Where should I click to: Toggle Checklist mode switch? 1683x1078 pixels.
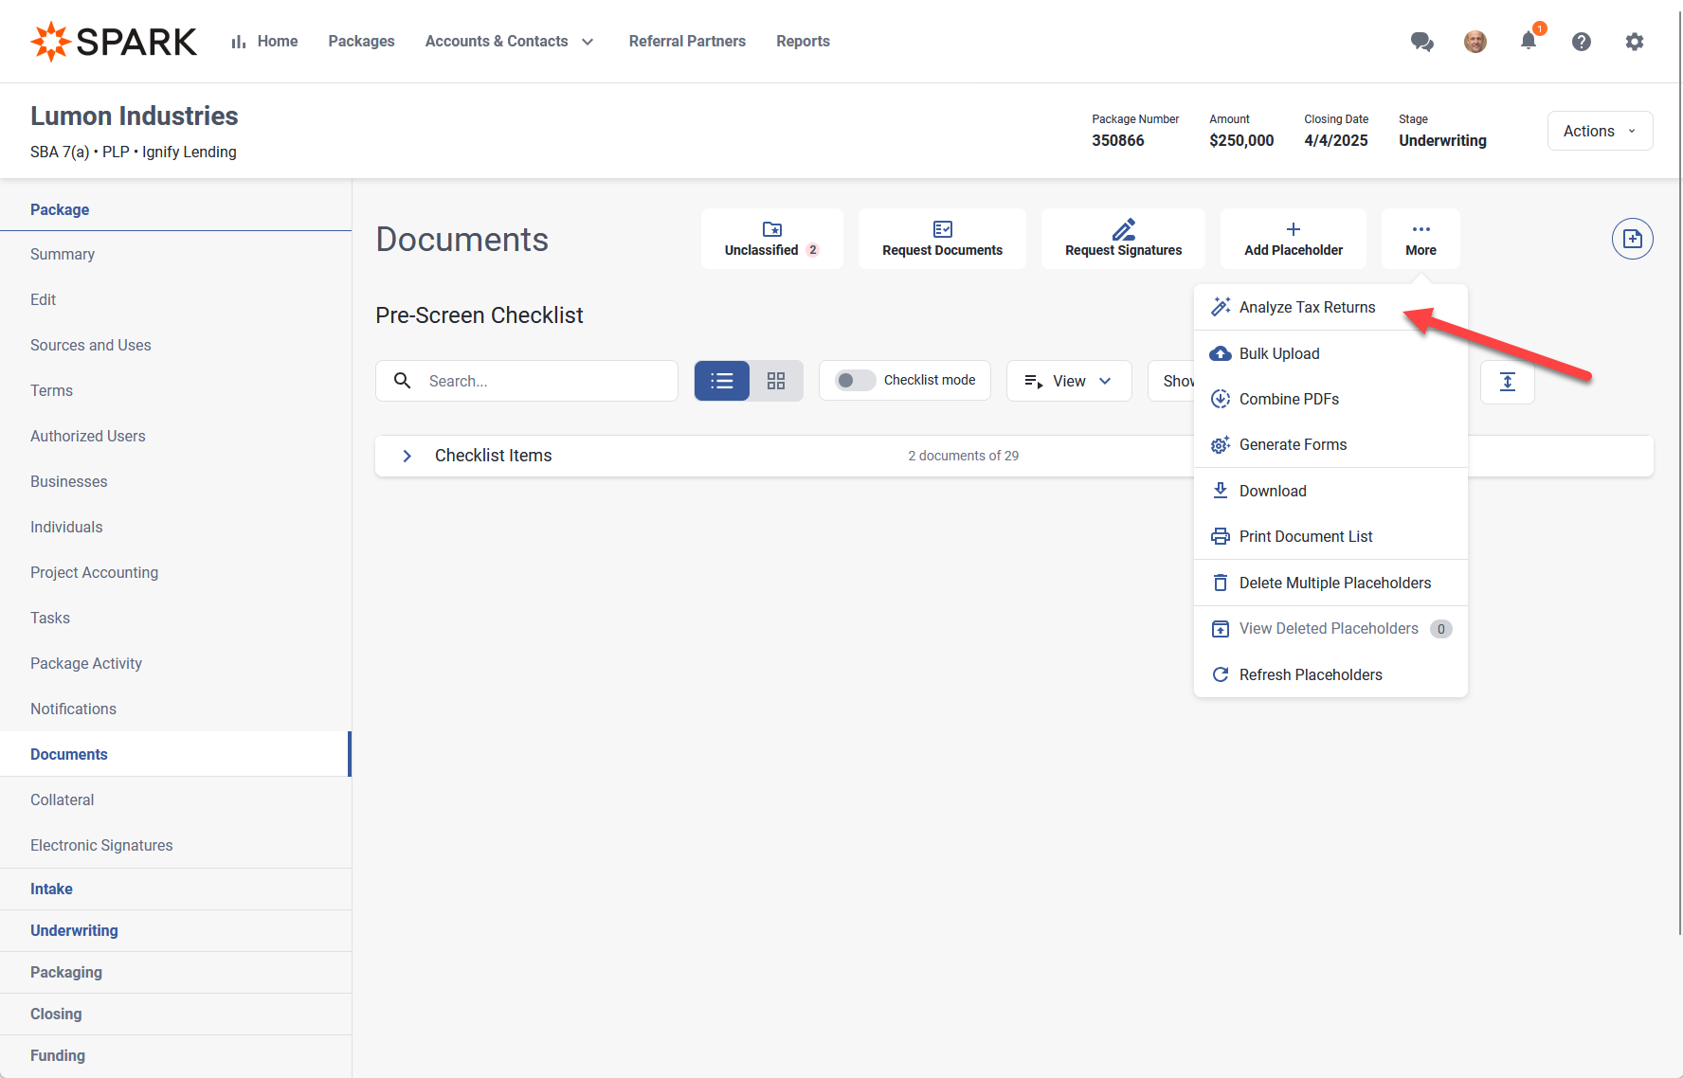[x=854, y=380]
